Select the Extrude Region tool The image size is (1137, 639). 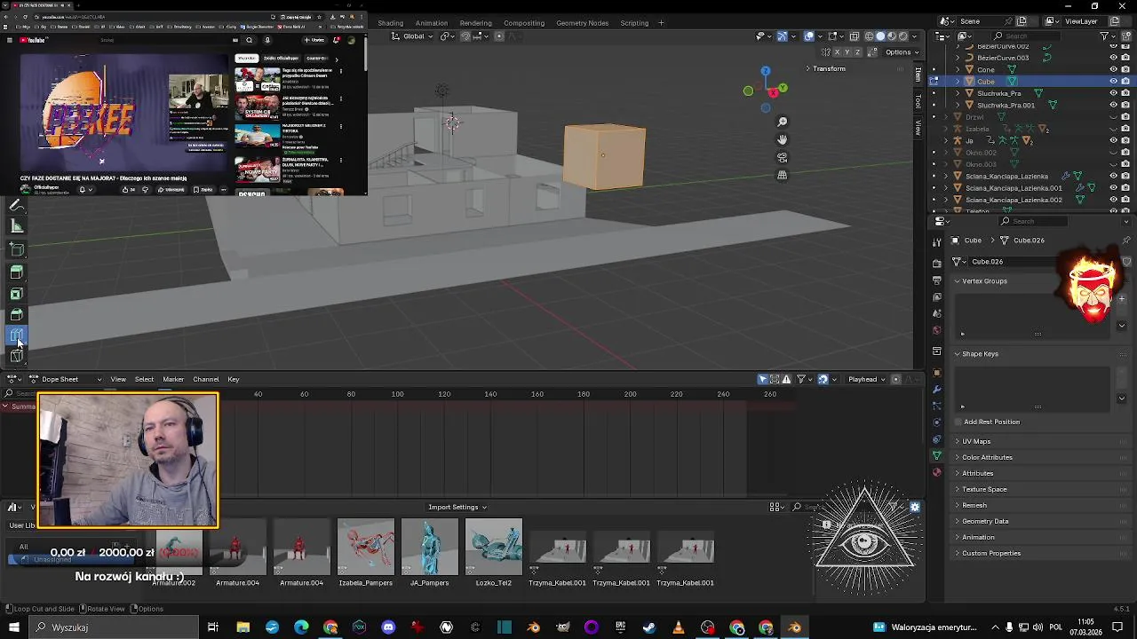(x=16, y=272)
